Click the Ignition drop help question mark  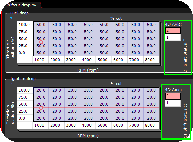pyautogui.click(x=11, y=84)
